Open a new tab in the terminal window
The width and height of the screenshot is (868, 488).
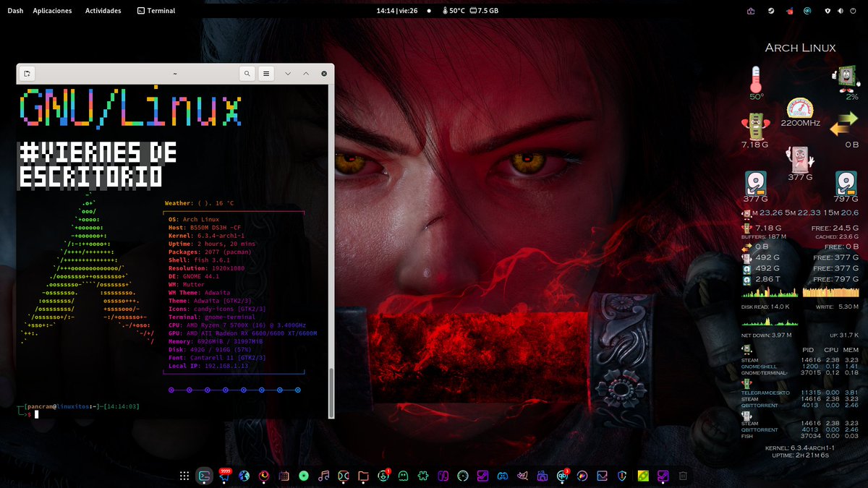click(27, 73)
